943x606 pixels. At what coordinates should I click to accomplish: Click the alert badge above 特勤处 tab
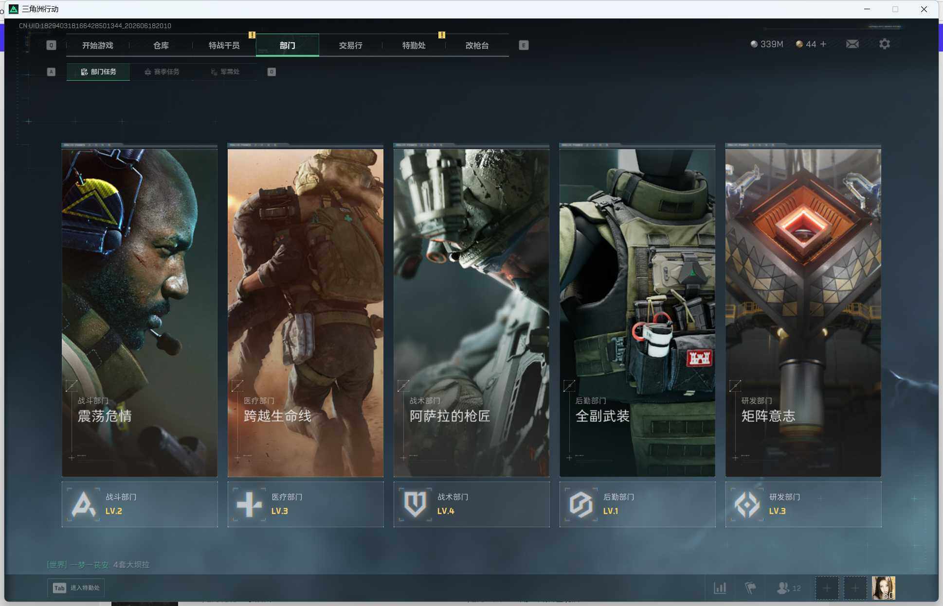click(x=441, y=35)
